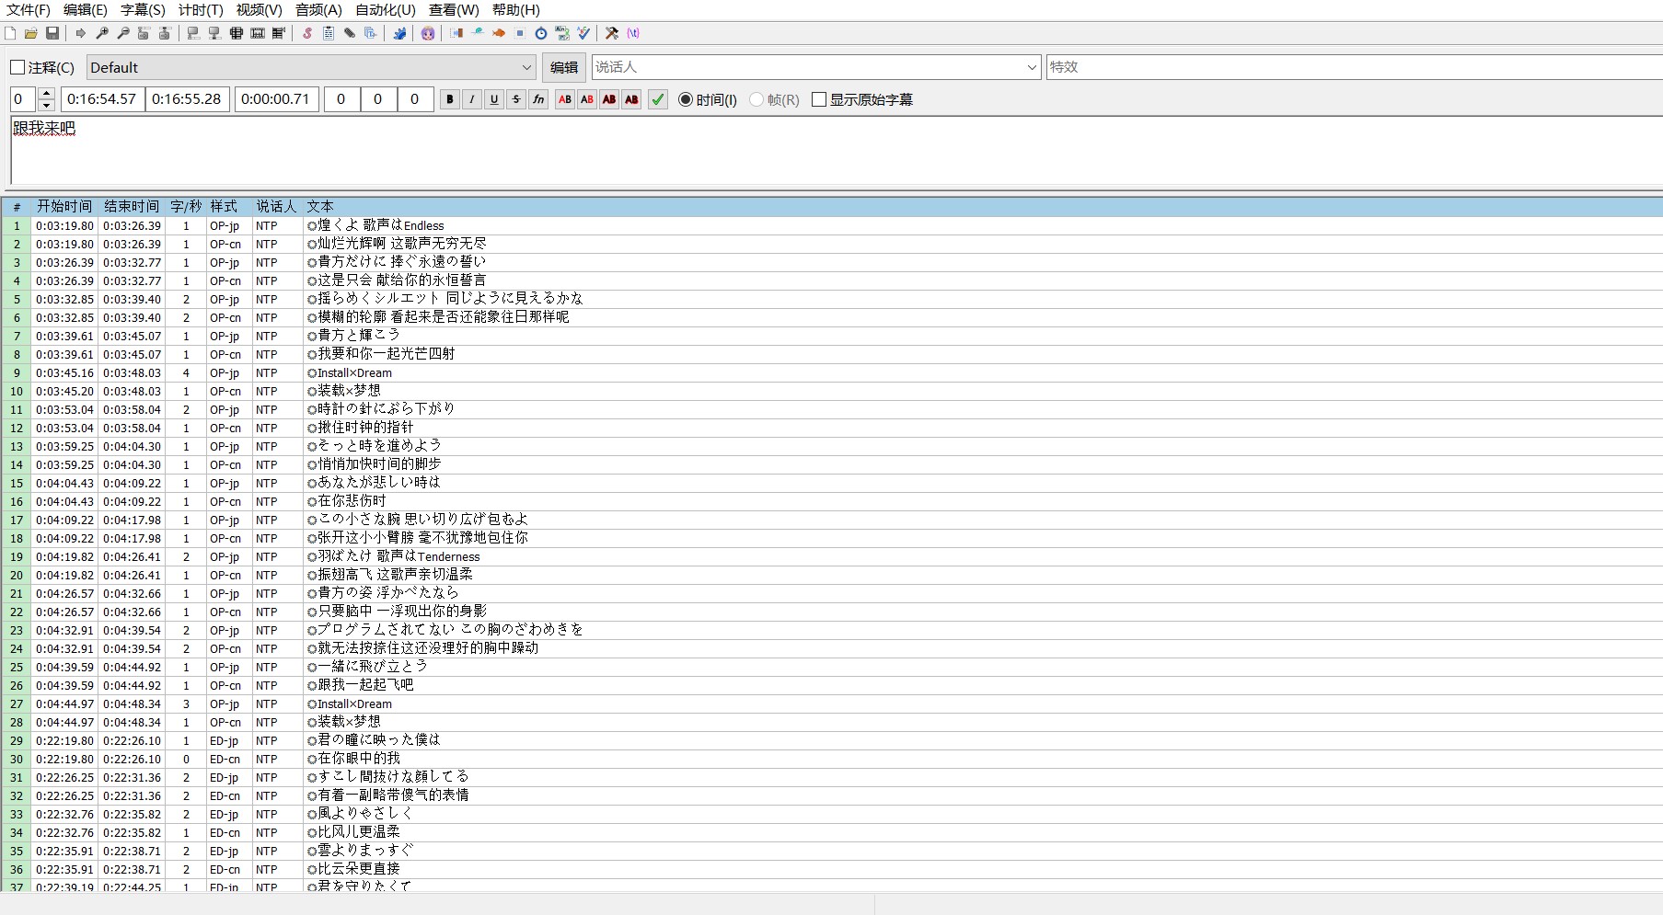
Task: Snap subtitle end to video icon
Action: (x=214, y=33)
